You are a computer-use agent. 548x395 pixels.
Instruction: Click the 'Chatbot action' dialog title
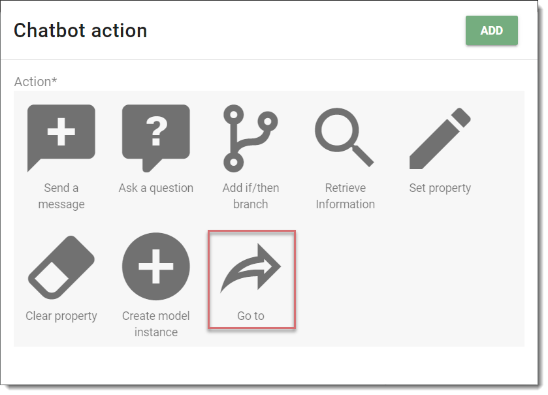click(80, 31)
